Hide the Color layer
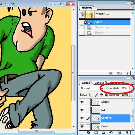 (x=82, y=126)
